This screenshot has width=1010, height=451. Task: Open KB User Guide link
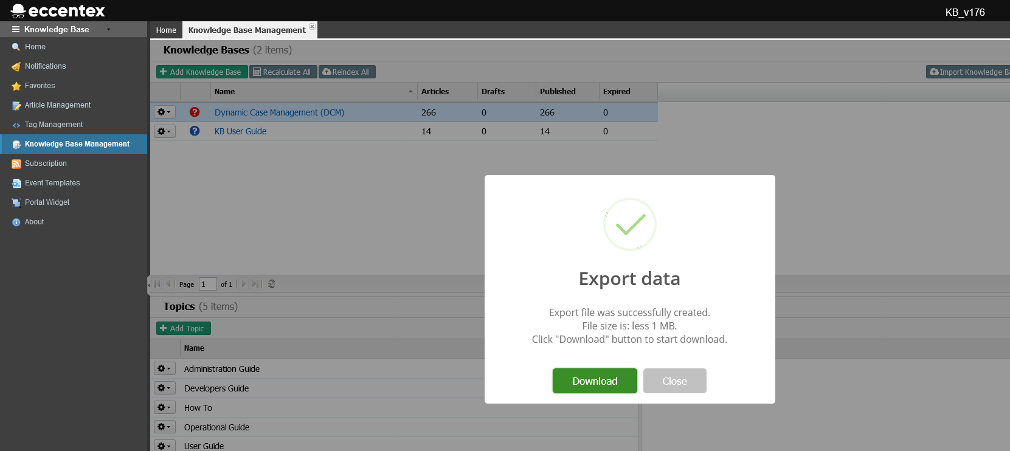click(240, 131)
